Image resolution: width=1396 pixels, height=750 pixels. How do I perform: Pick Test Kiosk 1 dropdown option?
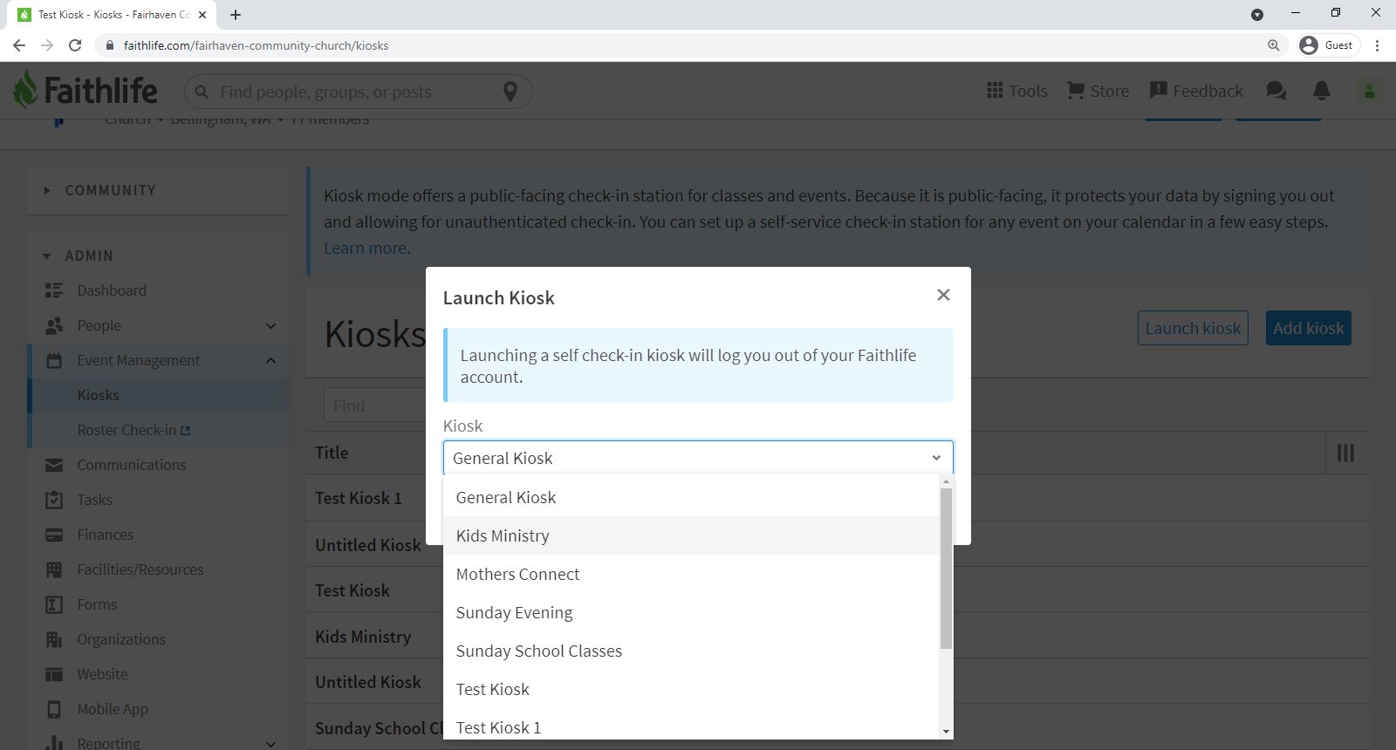tap(691, 727)
